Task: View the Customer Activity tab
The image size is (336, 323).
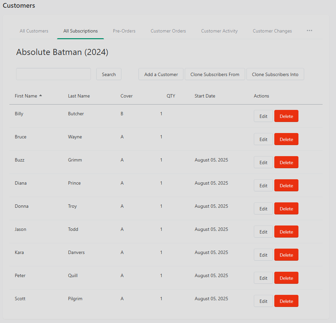Action: (219, 31)
